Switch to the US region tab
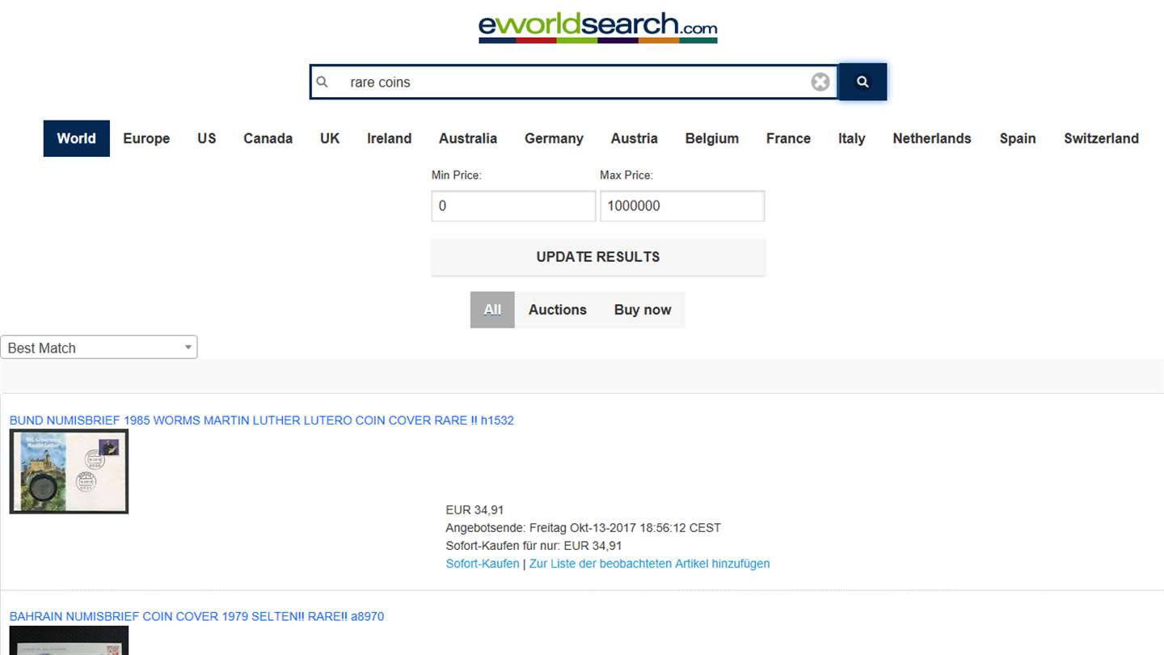 (207, 138)
